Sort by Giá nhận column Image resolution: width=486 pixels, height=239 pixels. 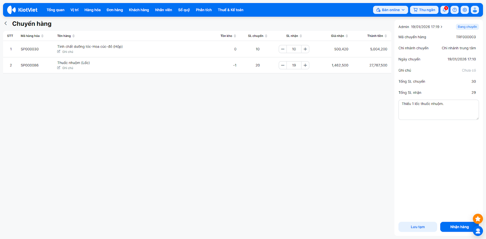coord(347,36)
